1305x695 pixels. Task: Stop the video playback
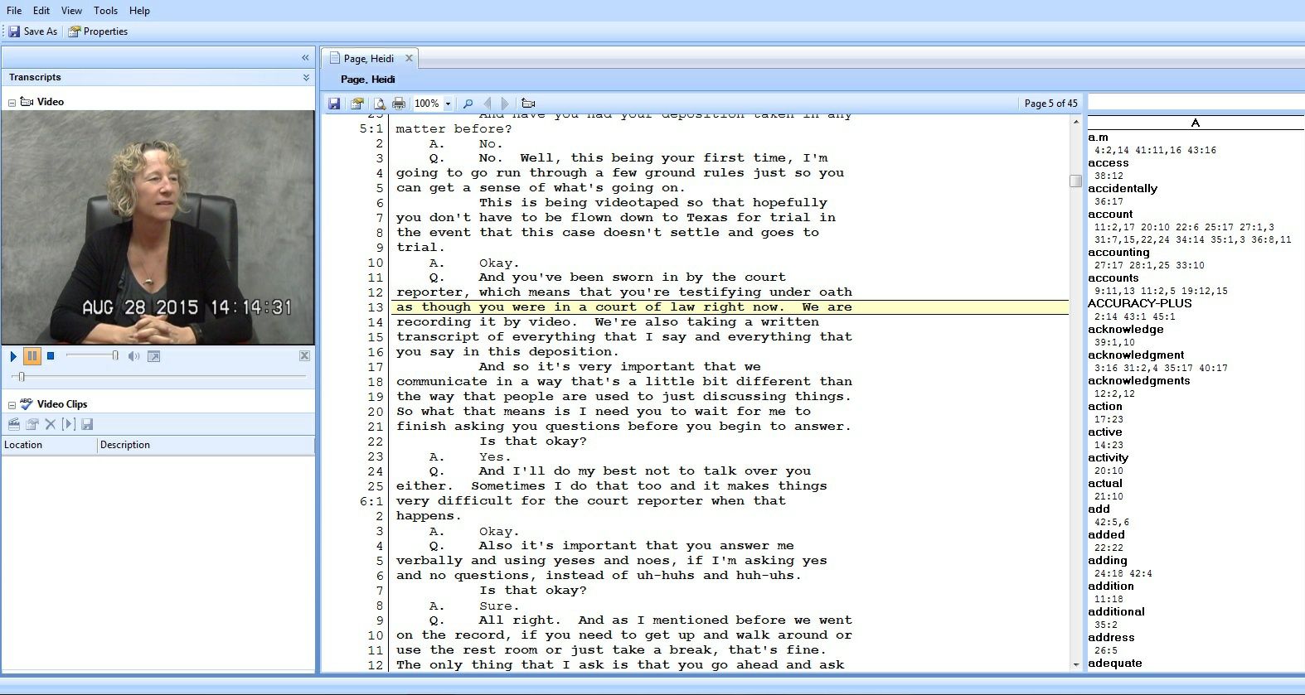click(51, 356)
